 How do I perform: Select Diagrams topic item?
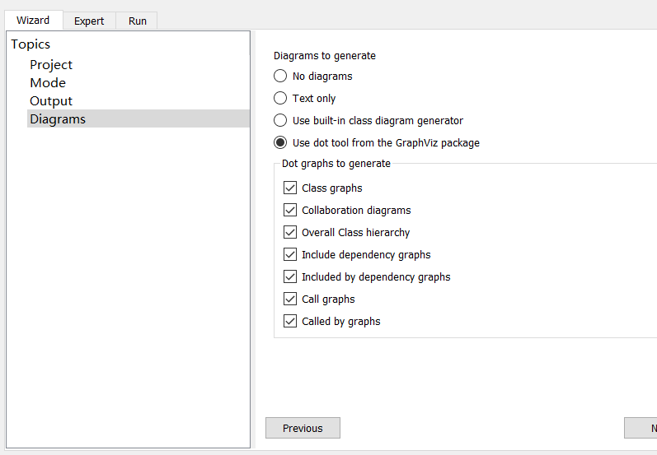(x=58, y=119)
